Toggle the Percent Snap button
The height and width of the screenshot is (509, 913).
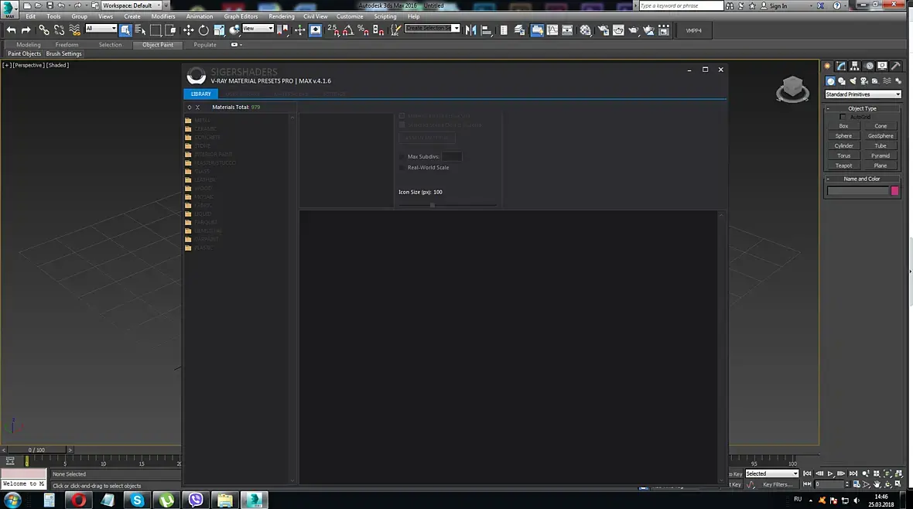364,30
